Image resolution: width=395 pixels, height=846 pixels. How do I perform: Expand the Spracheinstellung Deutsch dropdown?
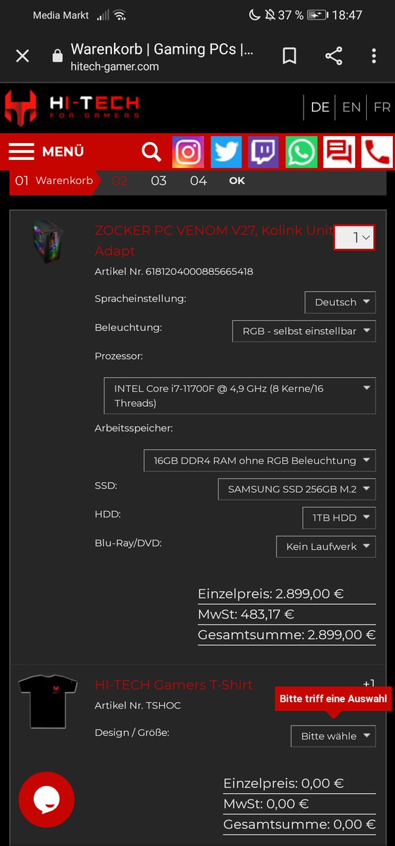(x=340, y=302)
